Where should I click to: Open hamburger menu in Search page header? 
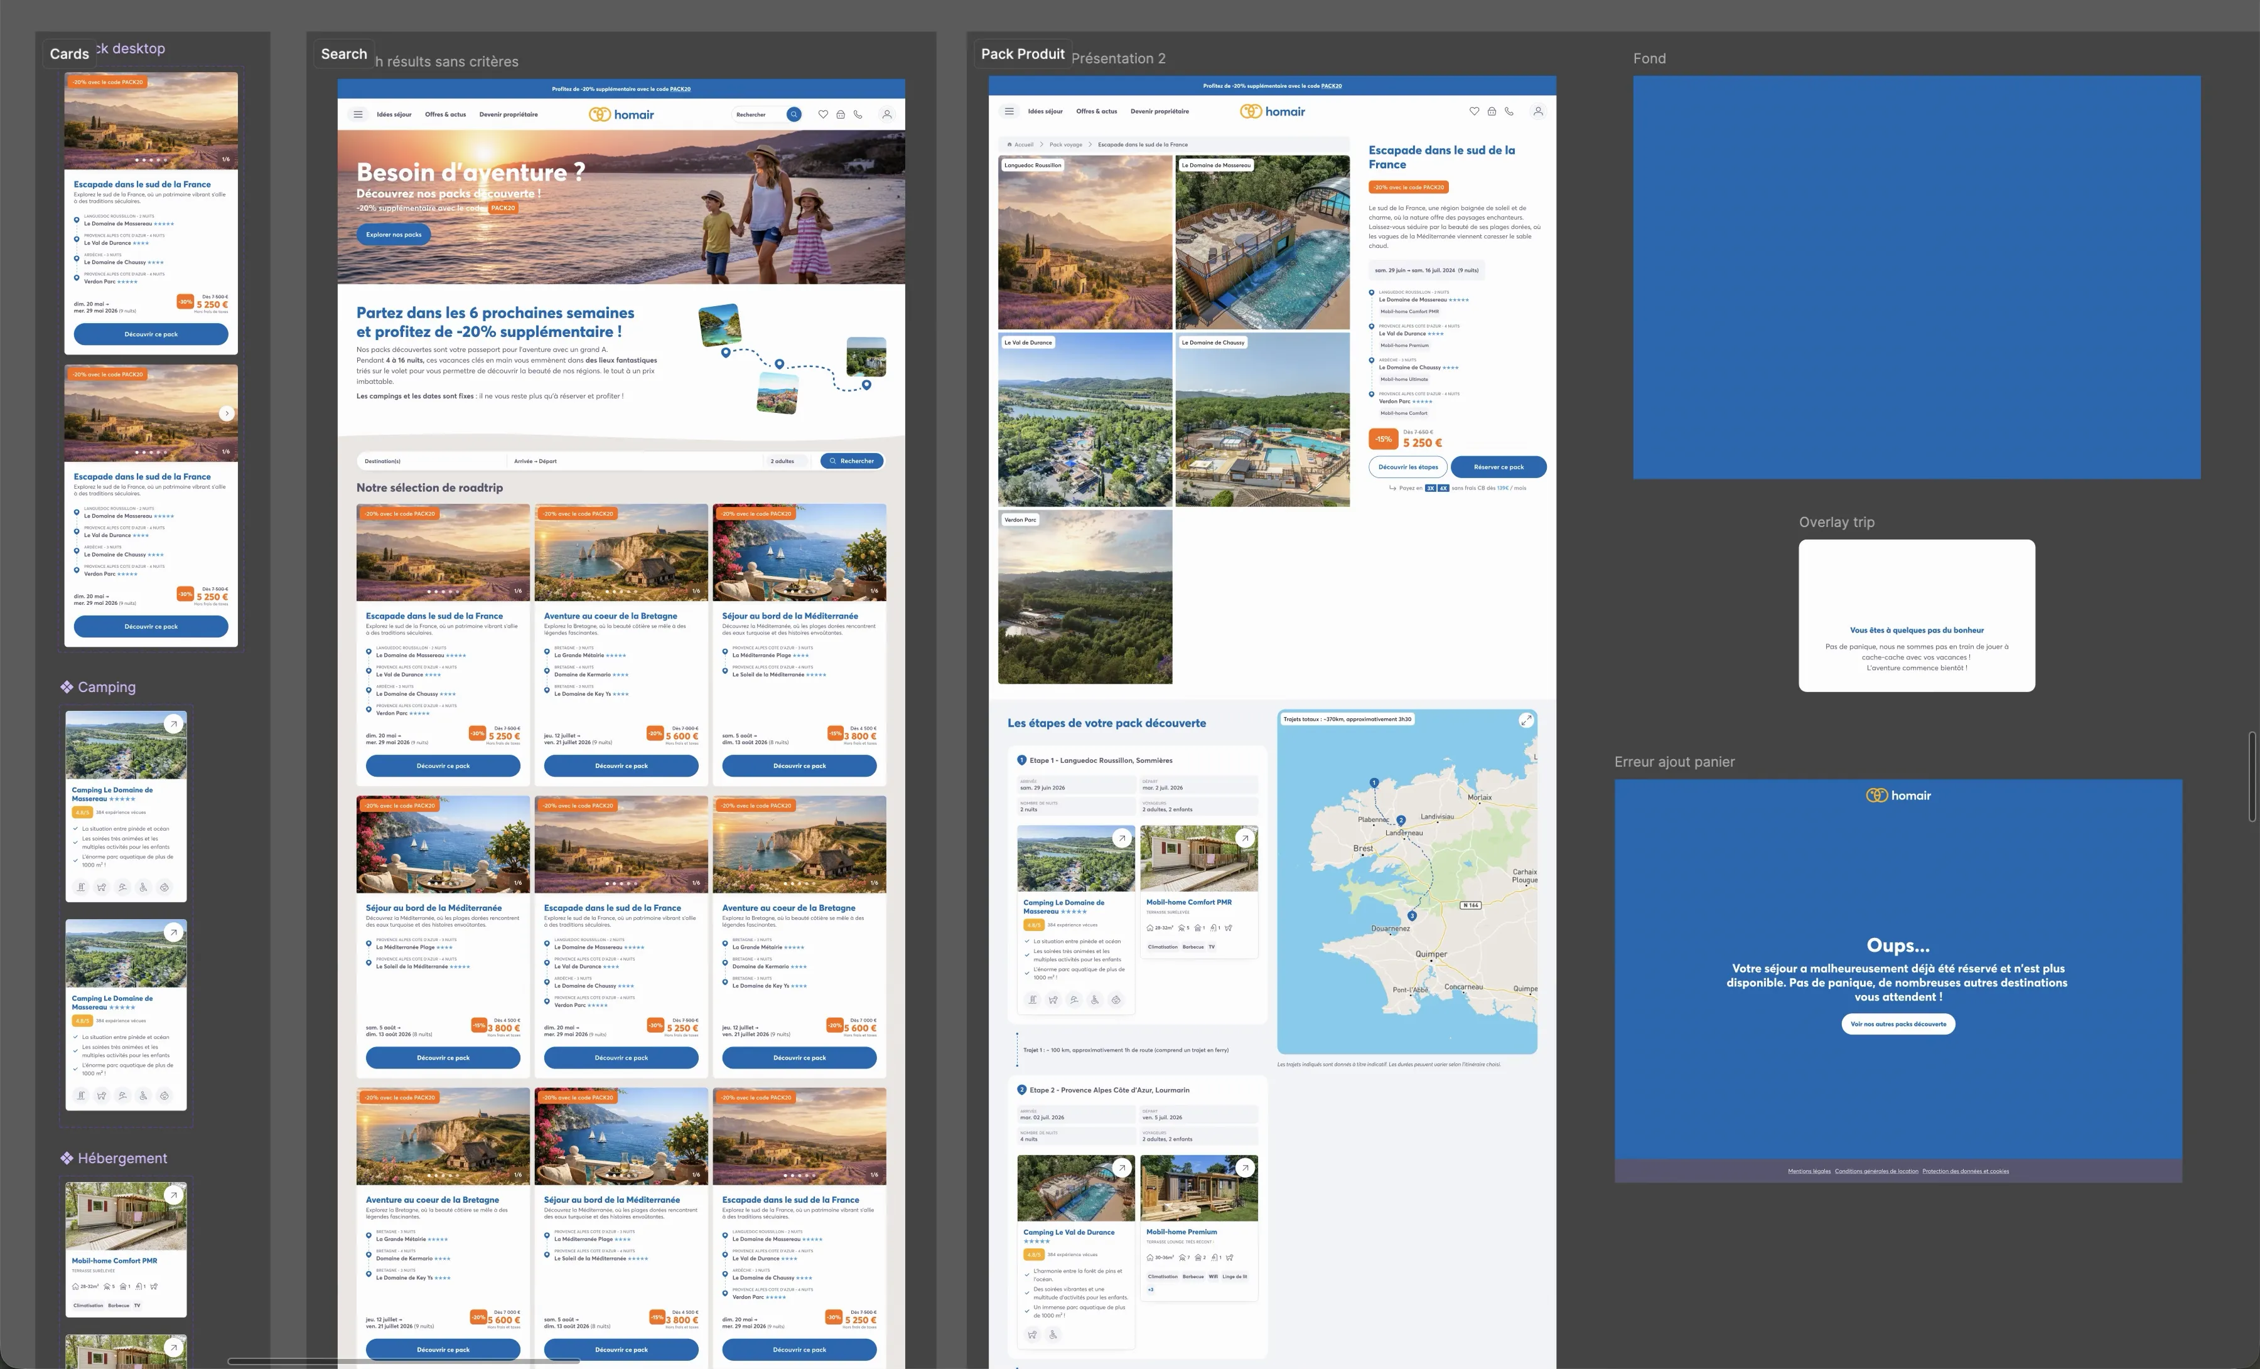coord(358,115)
